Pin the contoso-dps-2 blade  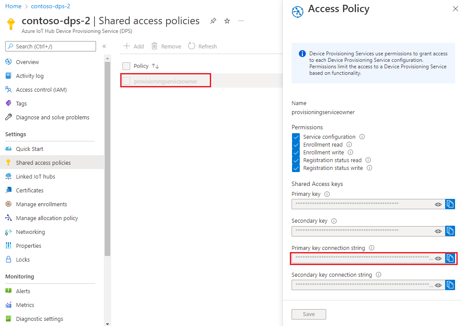coord(213,21)
